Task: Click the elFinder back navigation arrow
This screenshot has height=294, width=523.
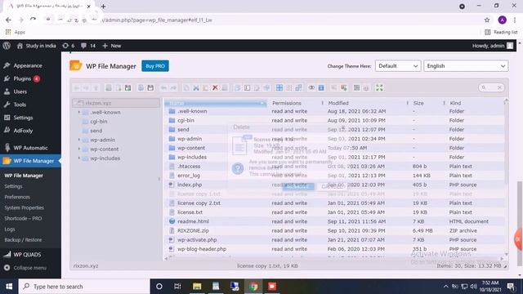Action: click(76, 88)
